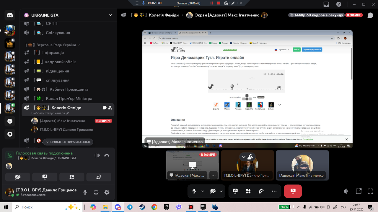Share your screen from the voice panel
Image resolution: width=378 pixels, height=212 pixels.
click(x=45, y=177)
